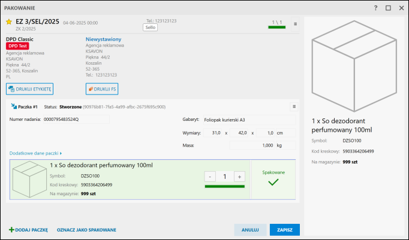Expand Dodatkowe dane paczki
This screenshot has width=409, height=240.
point(35,153)
